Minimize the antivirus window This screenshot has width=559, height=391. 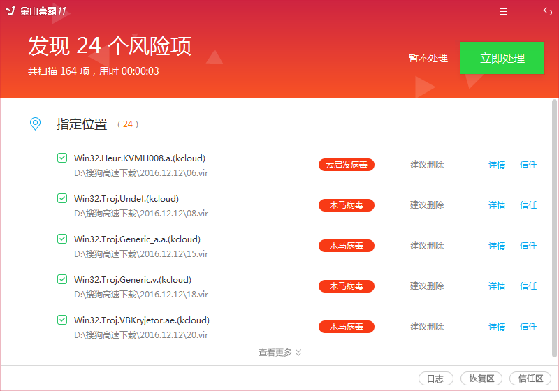[x=525, y=12]
